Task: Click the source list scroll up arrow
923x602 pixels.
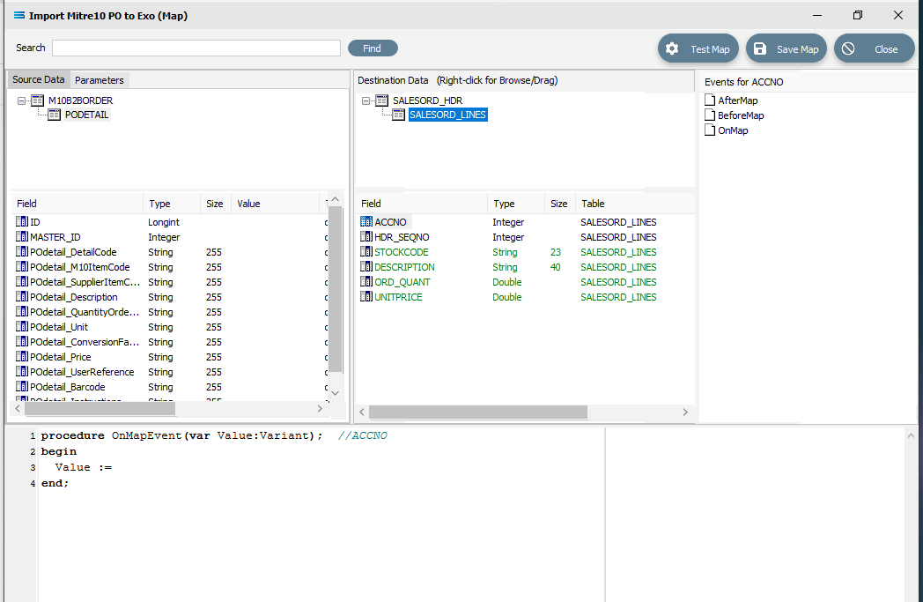Action: click(336, 200)
